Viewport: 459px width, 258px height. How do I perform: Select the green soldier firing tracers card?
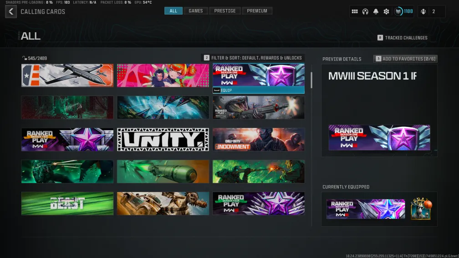[67, 172]
